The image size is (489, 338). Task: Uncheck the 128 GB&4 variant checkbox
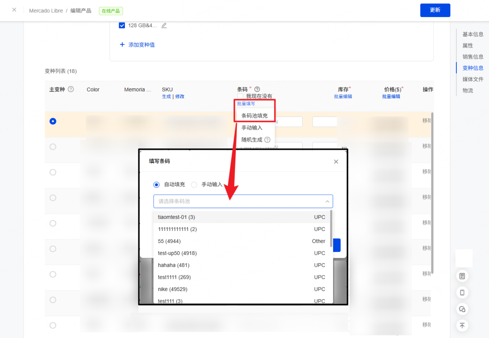(122, 26)
